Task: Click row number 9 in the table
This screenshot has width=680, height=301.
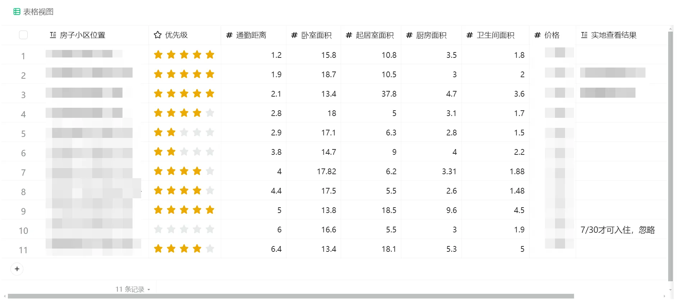Action: 23,211
